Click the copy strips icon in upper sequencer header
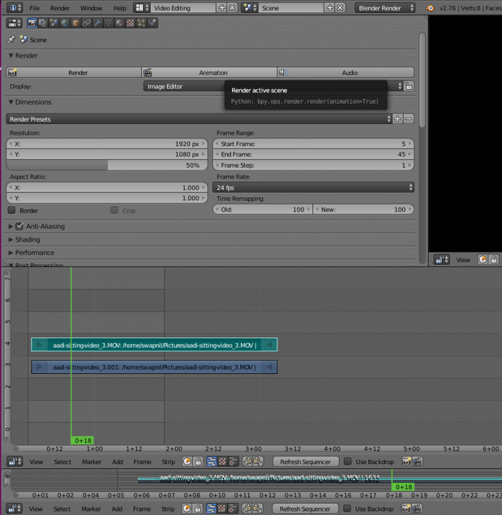This screenshot has width=502, height=515. click(247, 461)
